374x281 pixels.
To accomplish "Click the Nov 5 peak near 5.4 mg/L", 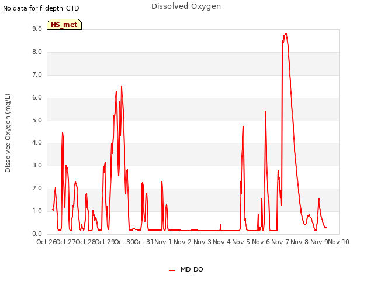I will point(265,111).
